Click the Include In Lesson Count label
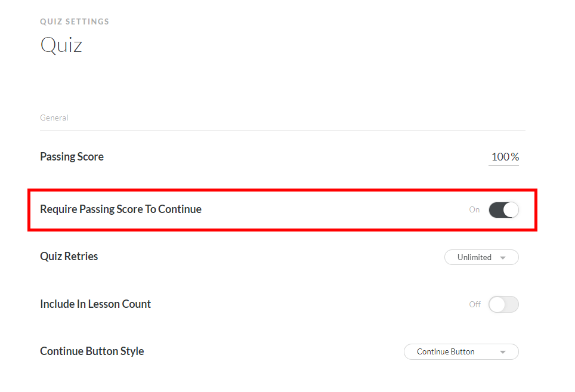This screenshot has height=392, width=575. tap(95, 304)
